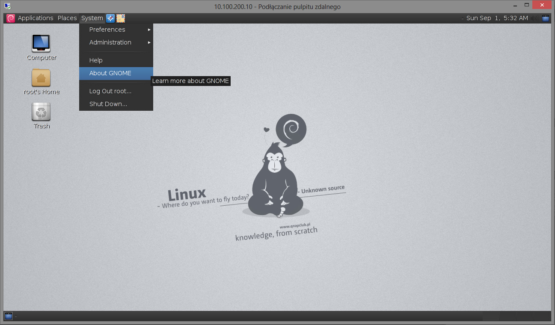Launch the web browser compass icon

110,18
